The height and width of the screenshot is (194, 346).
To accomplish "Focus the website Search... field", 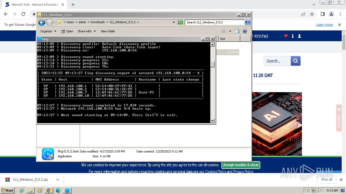I will (277, 61).
